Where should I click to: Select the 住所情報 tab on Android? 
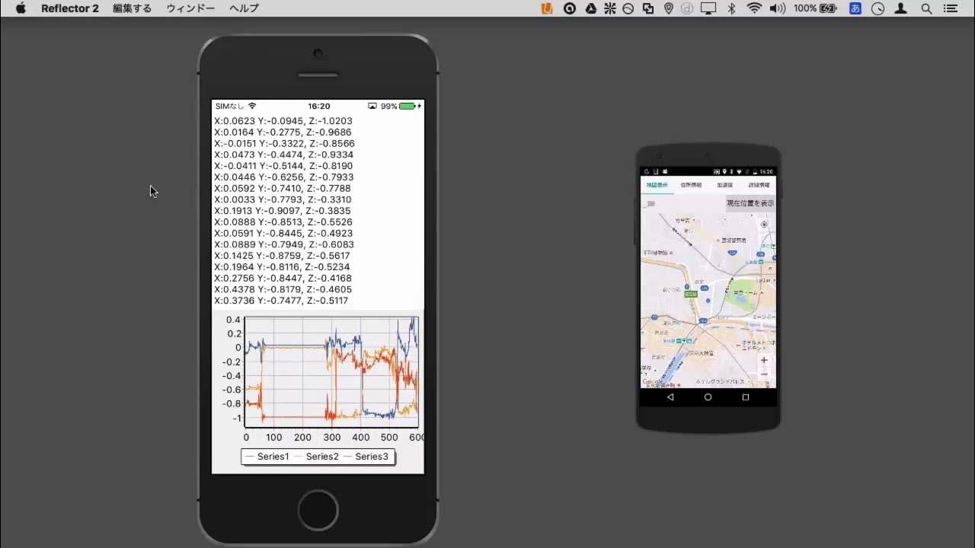(691, 185)
